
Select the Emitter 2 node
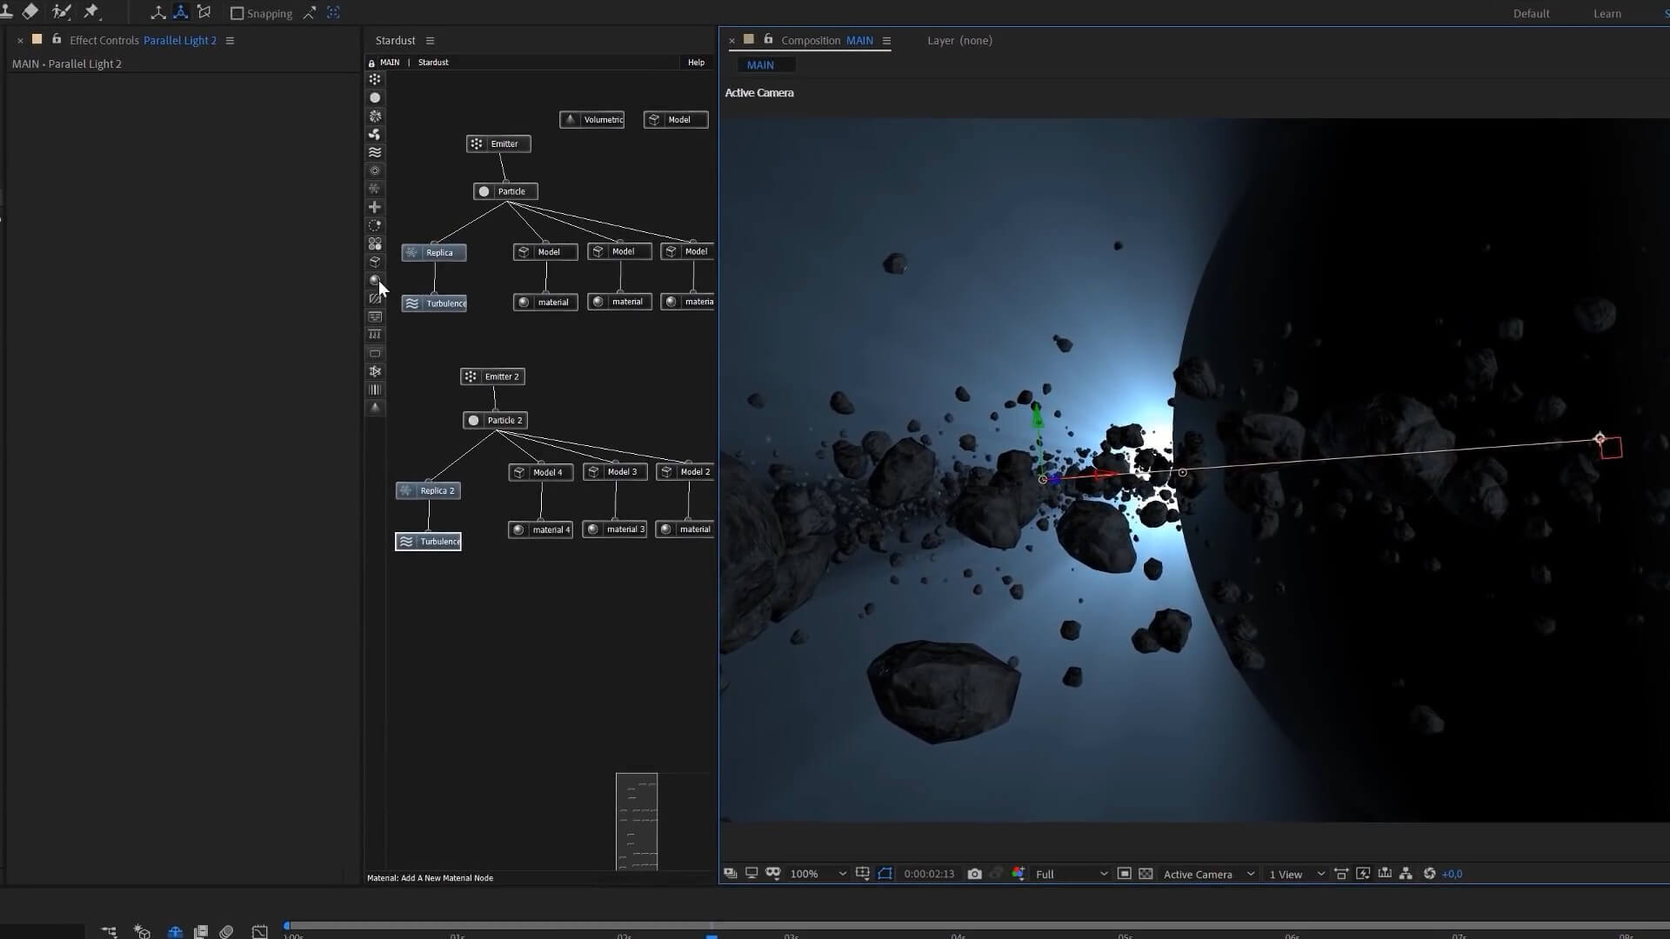pyautogui.click(x=492, y=376)
